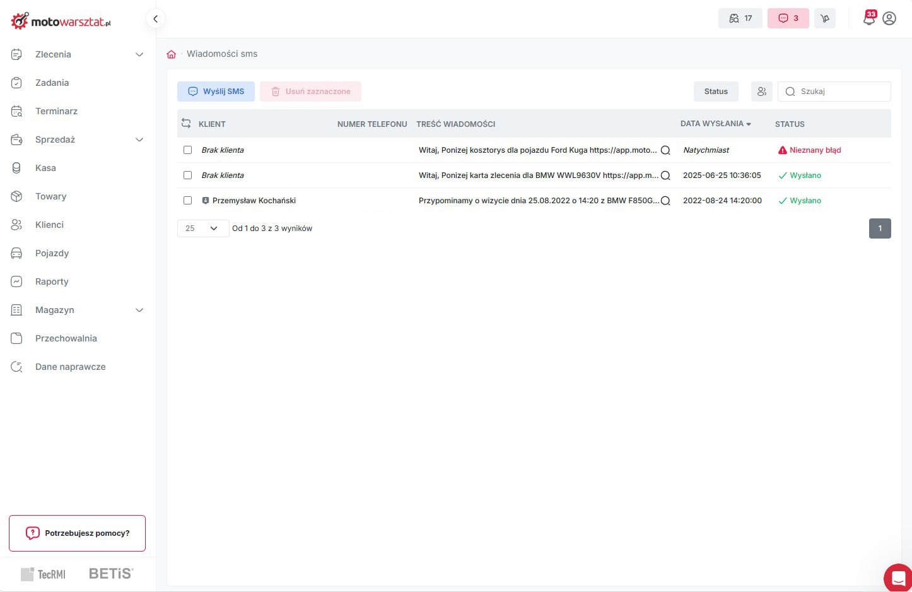
Task: Open the user profile icon
Action: (889, 18)
